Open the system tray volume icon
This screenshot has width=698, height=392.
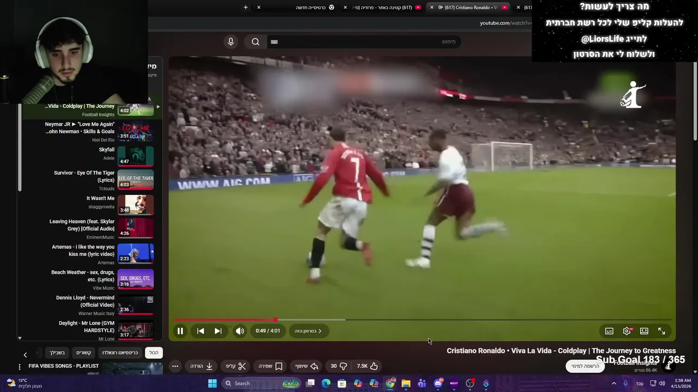(662, 383)
